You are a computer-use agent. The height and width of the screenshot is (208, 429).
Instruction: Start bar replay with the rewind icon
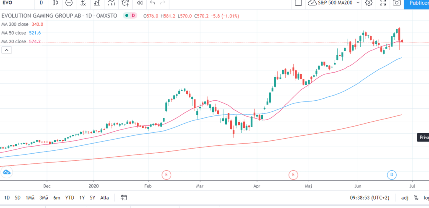point(140,3)
